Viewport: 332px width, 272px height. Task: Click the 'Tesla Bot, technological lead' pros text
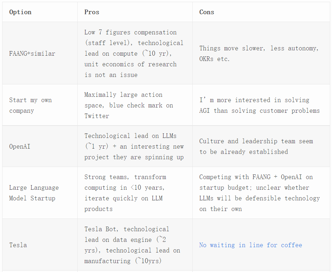point(127,229)
